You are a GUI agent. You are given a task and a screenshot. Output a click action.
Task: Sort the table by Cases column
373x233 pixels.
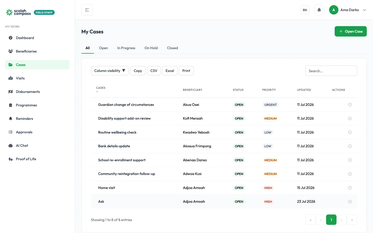click(101, 90)
